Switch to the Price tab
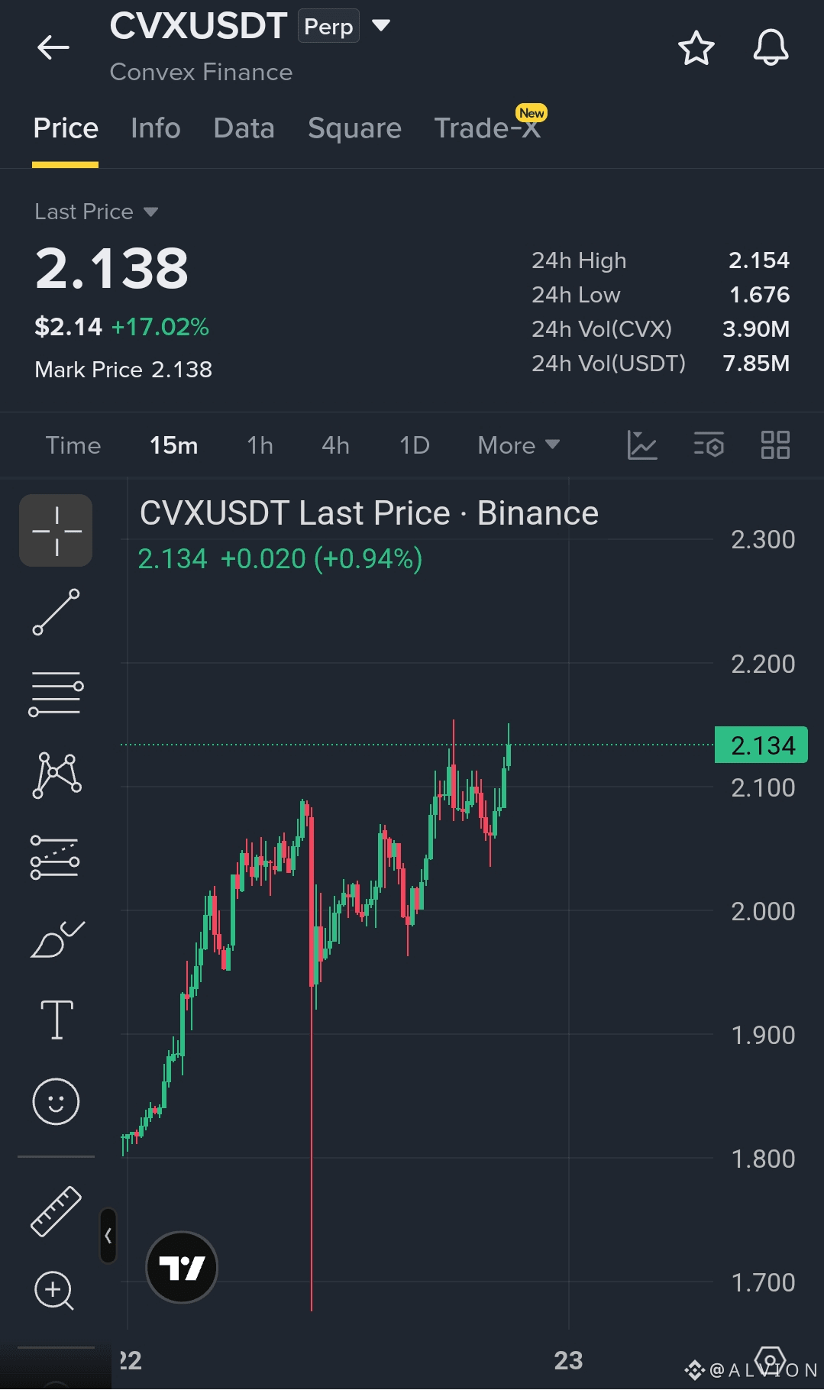This screenshot has width=824, height=1390. [66, 128]
